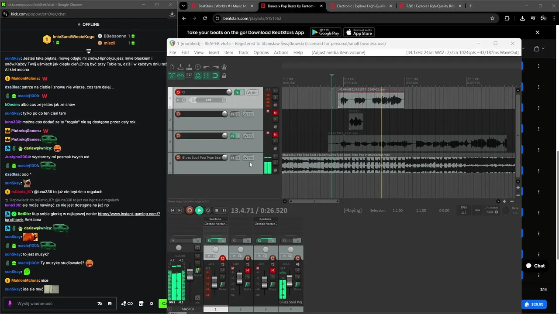Viewport: 559px width, 314px height.
Task: Solo track 3 with its S button
Action: pyautogui.click(x=275, y=141)
